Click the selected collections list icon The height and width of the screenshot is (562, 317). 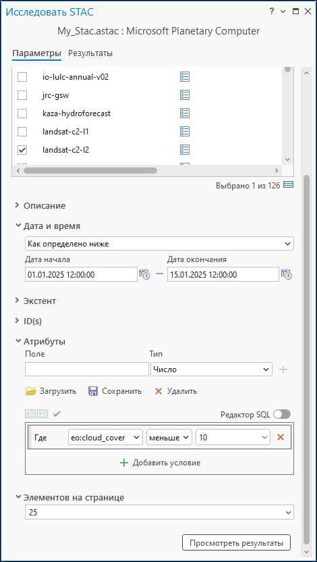289,185
